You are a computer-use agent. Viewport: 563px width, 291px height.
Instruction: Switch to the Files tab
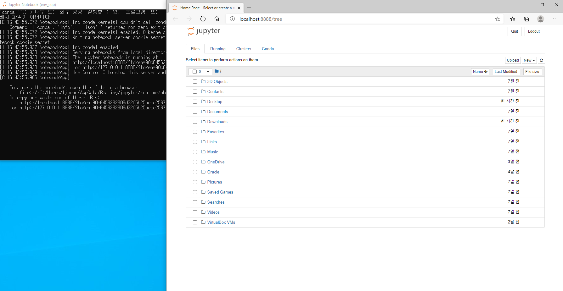coord(195,49)
